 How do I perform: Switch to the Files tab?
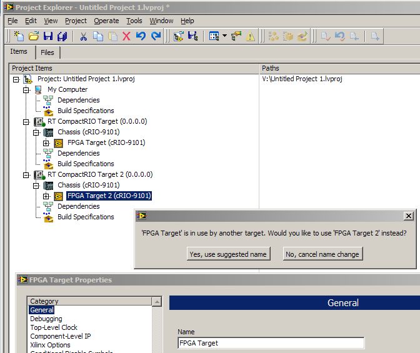coord(47,52)
